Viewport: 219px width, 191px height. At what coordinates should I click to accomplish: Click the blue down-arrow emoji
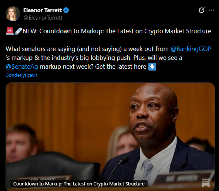(x=152, y=67)
